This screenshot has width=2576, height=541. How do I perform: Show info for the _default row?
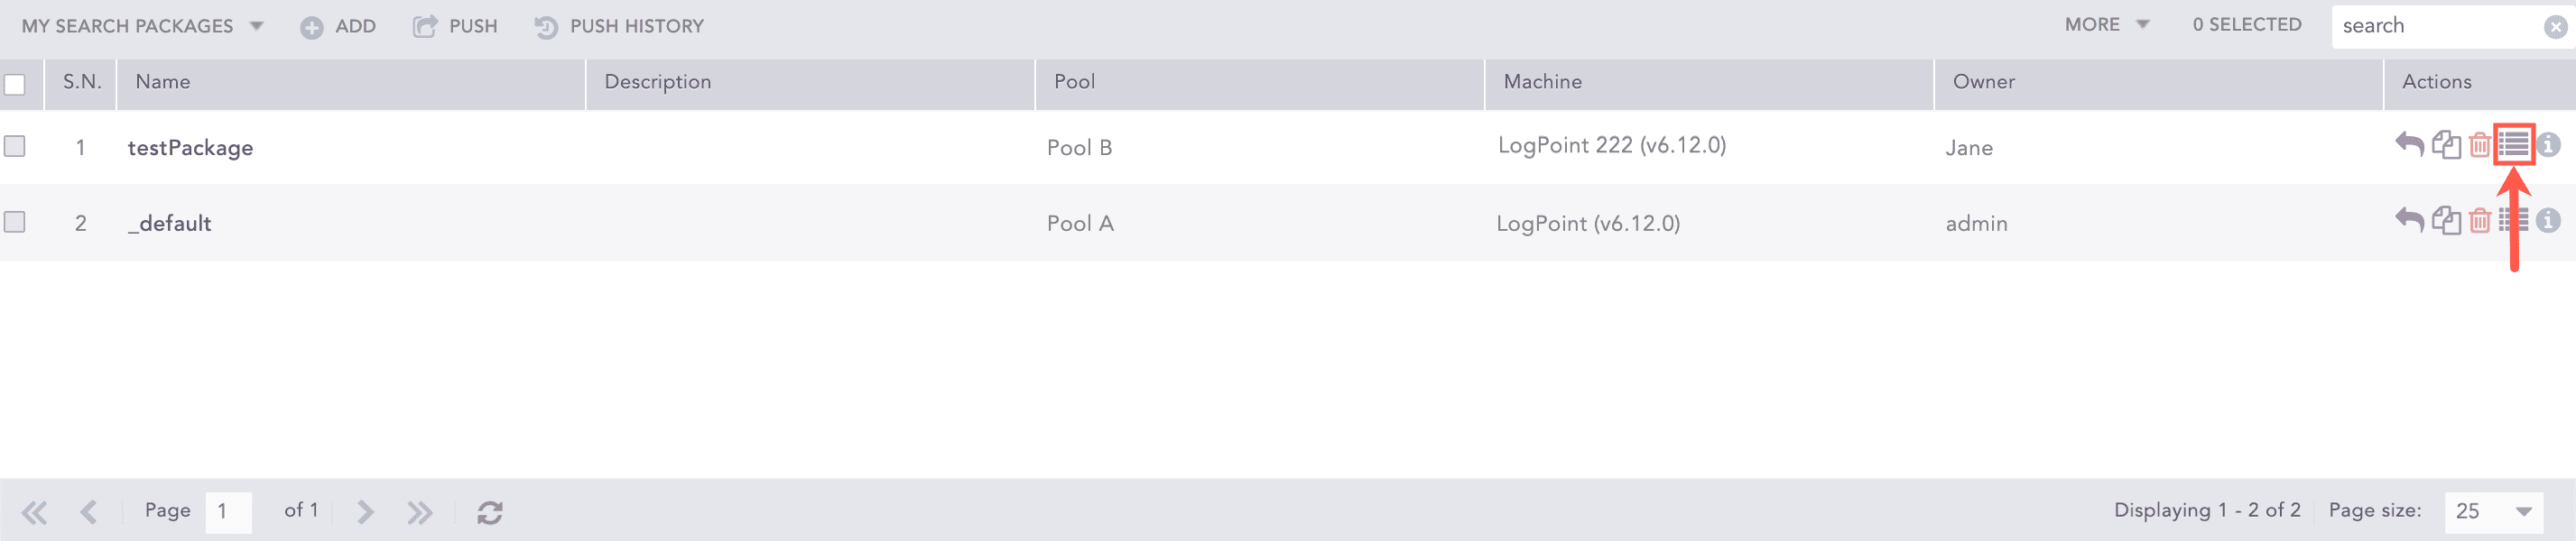click(2548, 221)
